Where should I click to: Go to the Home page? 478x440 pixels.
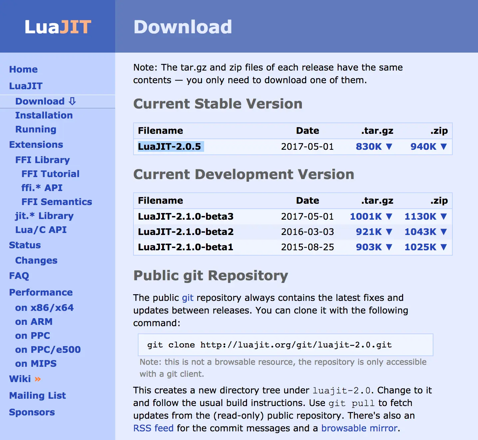tap(23, 69)
